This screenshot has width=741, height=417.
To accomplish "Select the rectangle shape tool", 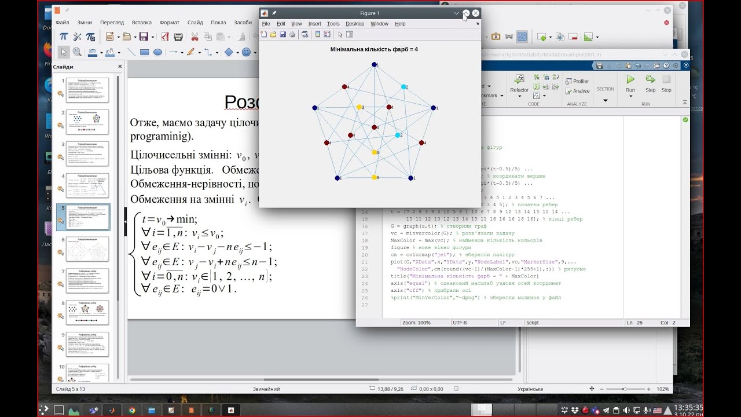I will [x=144, y=52].
